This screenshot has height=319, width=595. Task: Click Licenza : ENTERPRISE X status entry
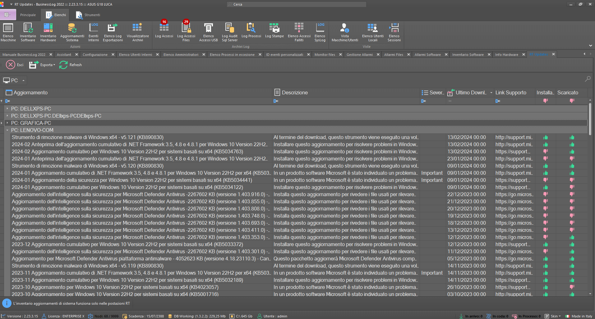pyautogui.click(x=63, y=316)
